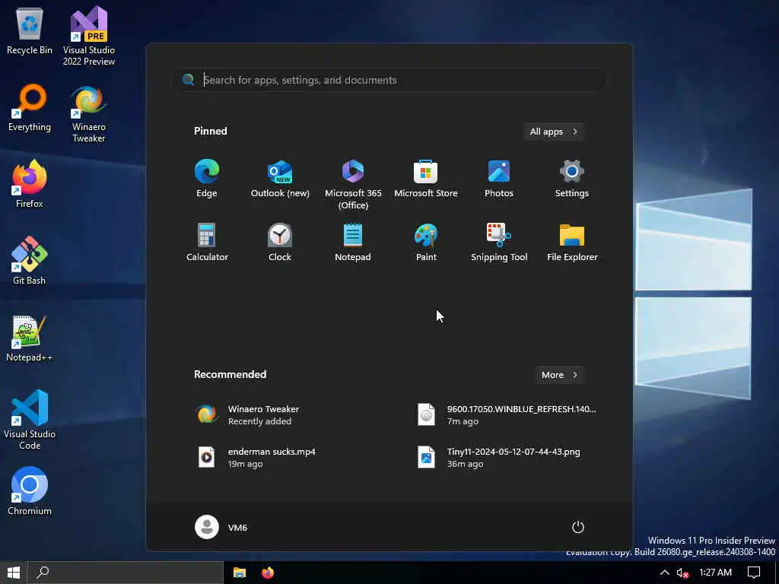Open the taskbar clock showing 1:27 AM
779x584 pixels.
715,573
